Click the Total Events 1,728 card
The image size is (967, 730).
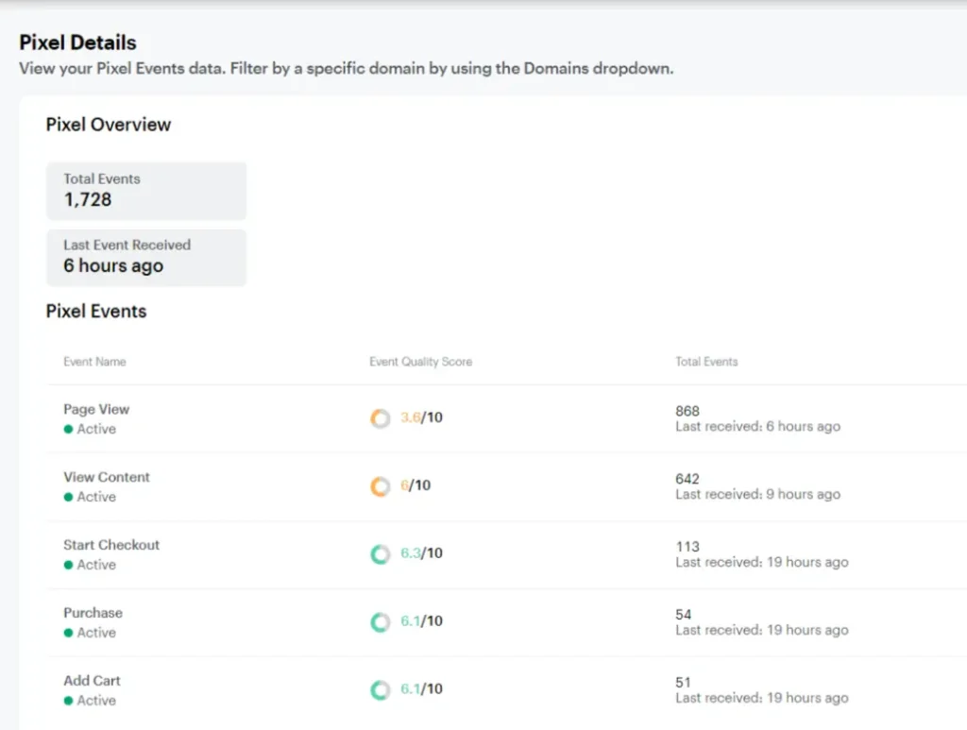pyautogui.click(x=145, y=190)
